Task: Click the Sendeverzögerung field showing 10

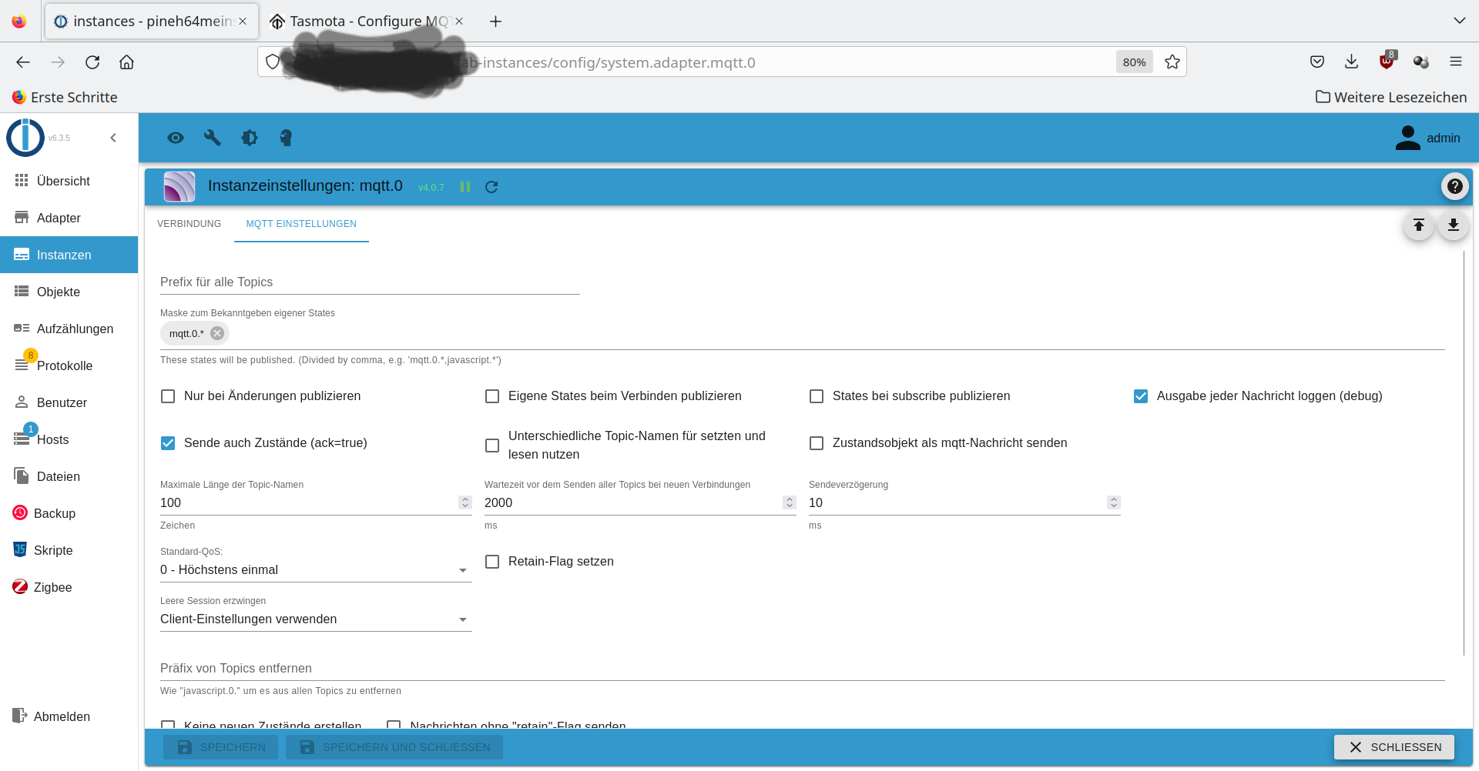Action: 957,502
